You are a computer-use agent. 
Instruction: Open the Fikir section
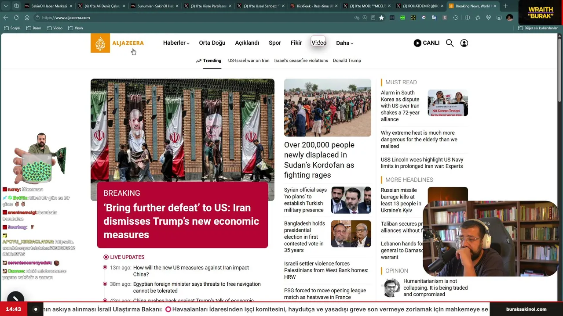pos(296,43)
